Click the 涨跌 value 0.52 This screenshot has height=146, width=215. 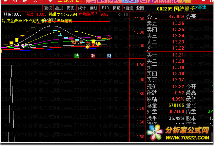point(180,93)
